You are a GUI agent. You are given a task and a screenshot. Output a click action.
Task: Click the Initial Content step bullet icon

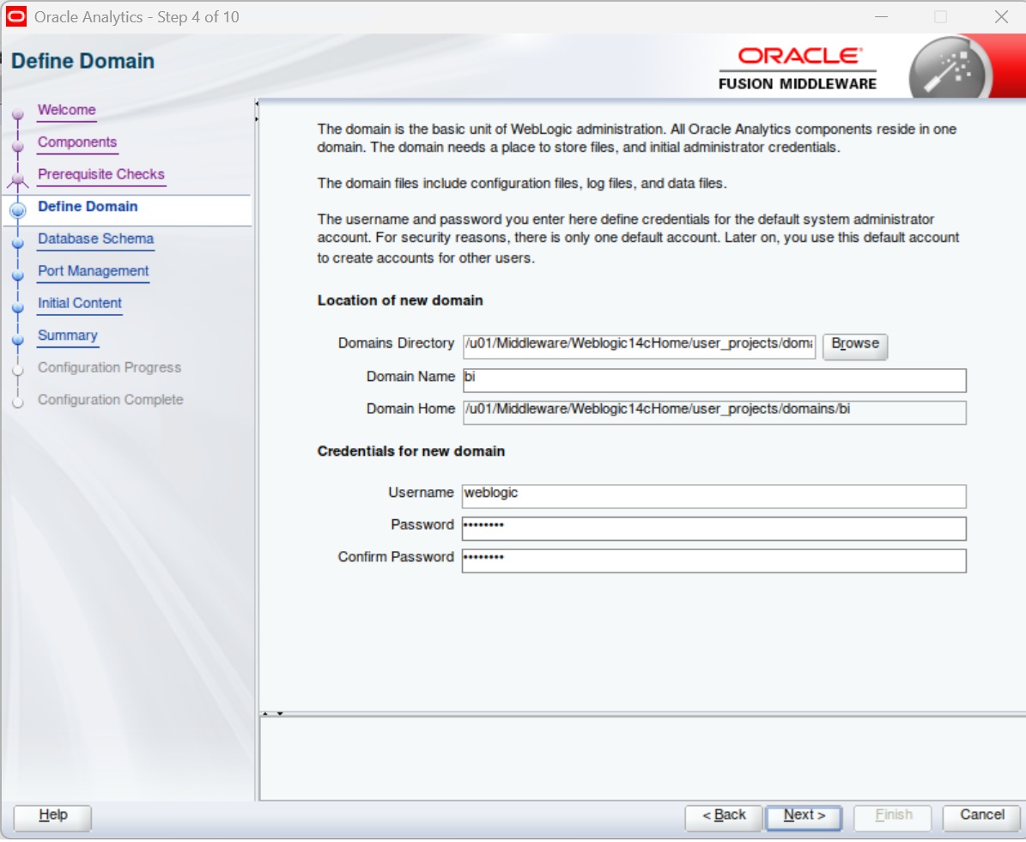pyautogui.click(x=18, y=306)
